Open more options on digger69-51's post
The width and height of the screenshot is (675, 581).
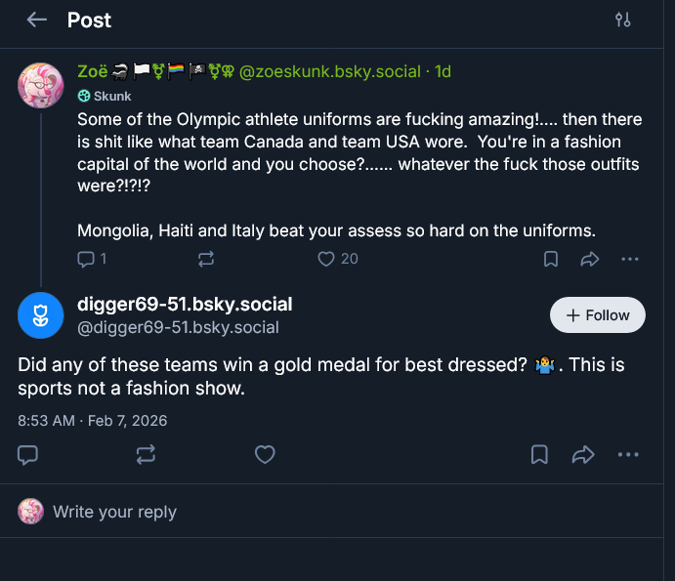click(x=628, y=454)
